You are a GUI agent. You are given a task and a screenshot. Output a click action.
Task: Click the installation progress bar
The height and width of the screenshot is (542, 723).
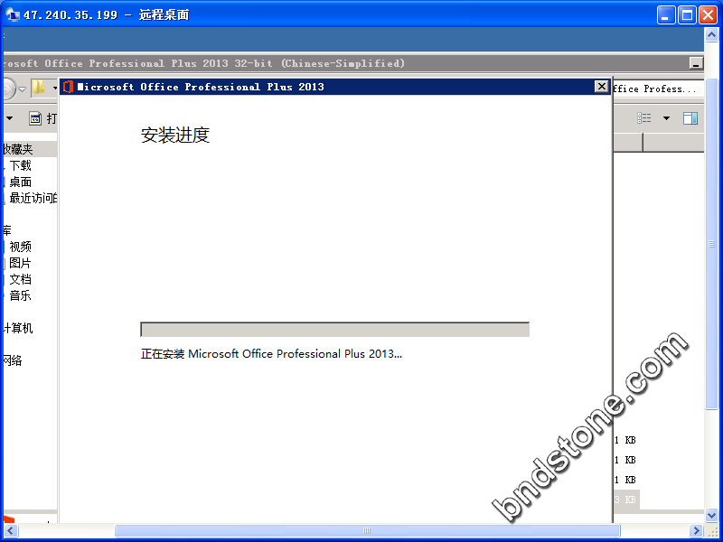click(334, 330)
